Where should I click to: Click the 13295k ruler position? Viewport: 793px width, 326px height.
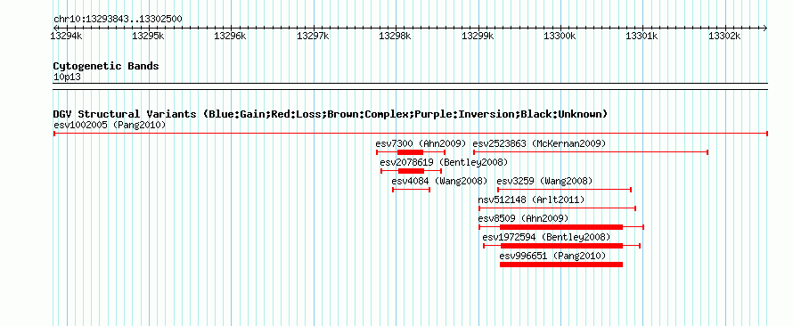point(148,36)
